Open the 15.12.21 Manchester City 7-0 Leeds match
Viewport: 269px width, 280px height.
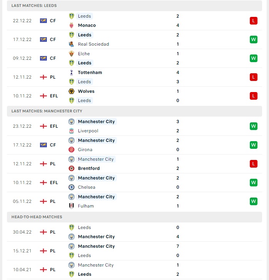[134, 251]
